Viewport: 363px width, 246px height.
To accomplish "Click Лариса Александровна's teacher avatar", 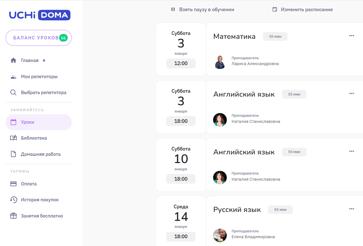I will [220, 62].
